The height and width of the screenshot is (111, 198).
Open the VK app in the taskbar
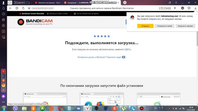78,108
